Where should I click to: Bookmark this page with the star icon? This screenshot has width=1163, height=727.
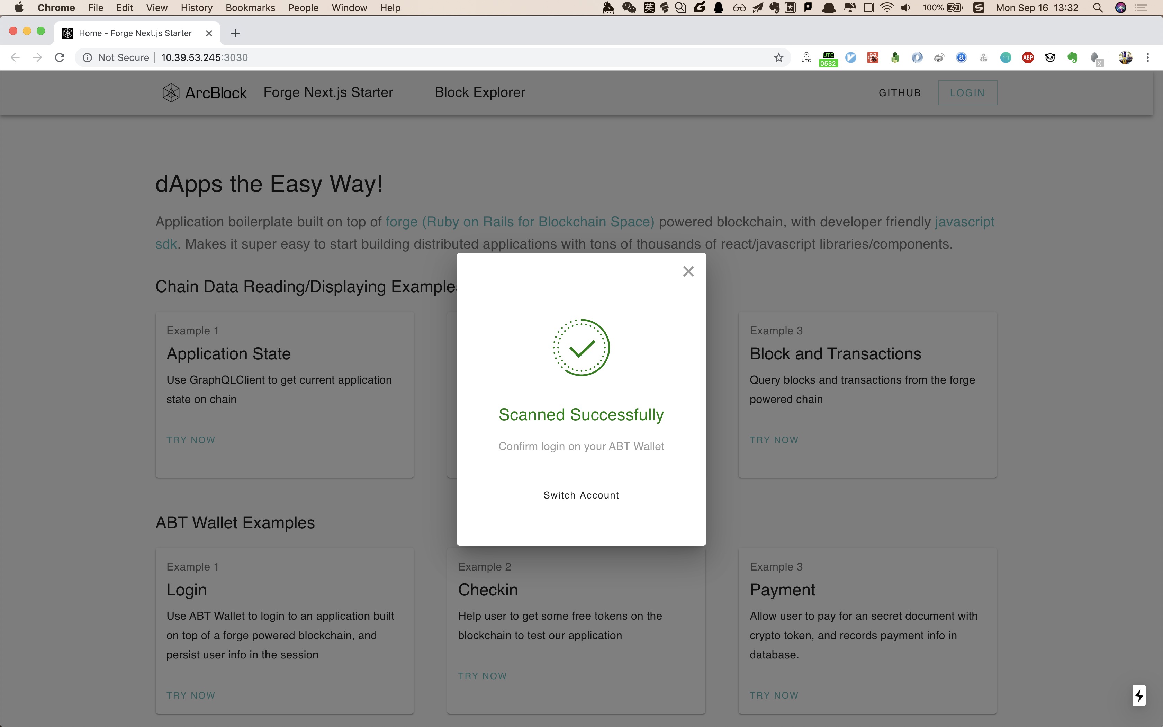[x=778, y=58]
